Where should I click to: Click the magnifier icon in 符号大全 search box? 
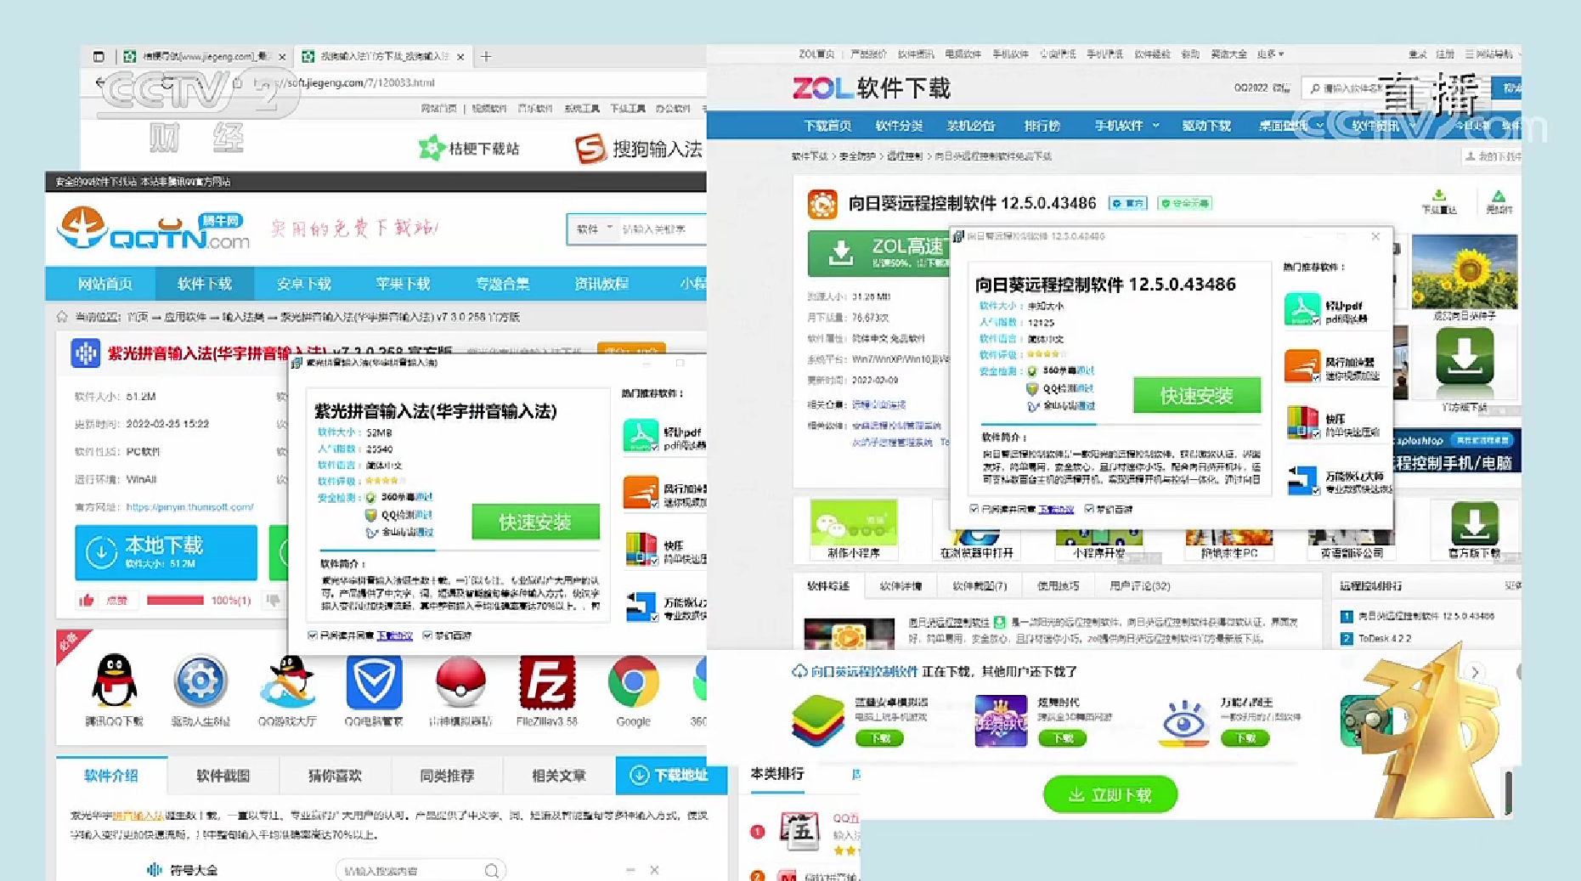[x=491, y=871]
